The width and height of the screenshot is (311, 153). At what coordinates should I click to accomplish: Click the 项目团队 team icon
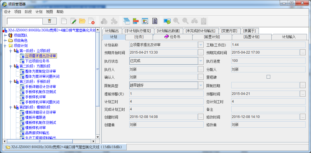click(10, 36)
